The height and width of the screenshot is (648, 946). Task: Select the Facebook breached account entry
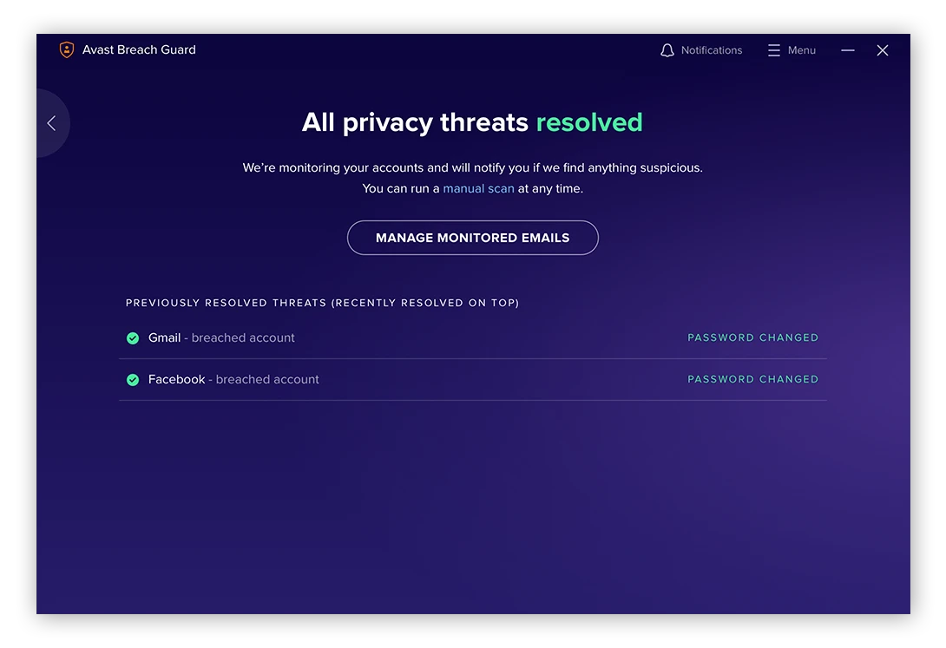pos(233,379)
